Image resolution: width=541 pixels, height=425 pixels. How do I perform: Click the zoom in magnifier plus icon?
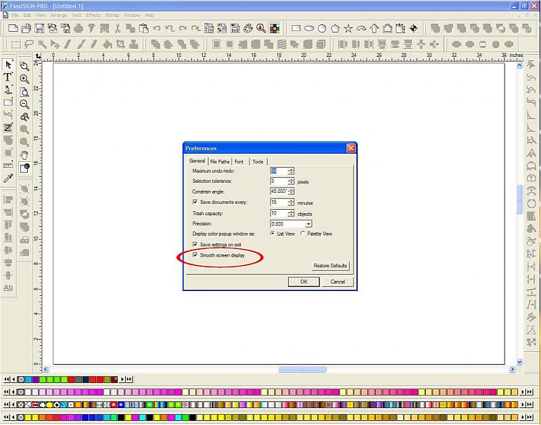pos(24,79)
